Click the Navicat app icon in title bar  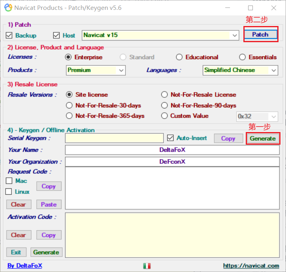[8, 7]
